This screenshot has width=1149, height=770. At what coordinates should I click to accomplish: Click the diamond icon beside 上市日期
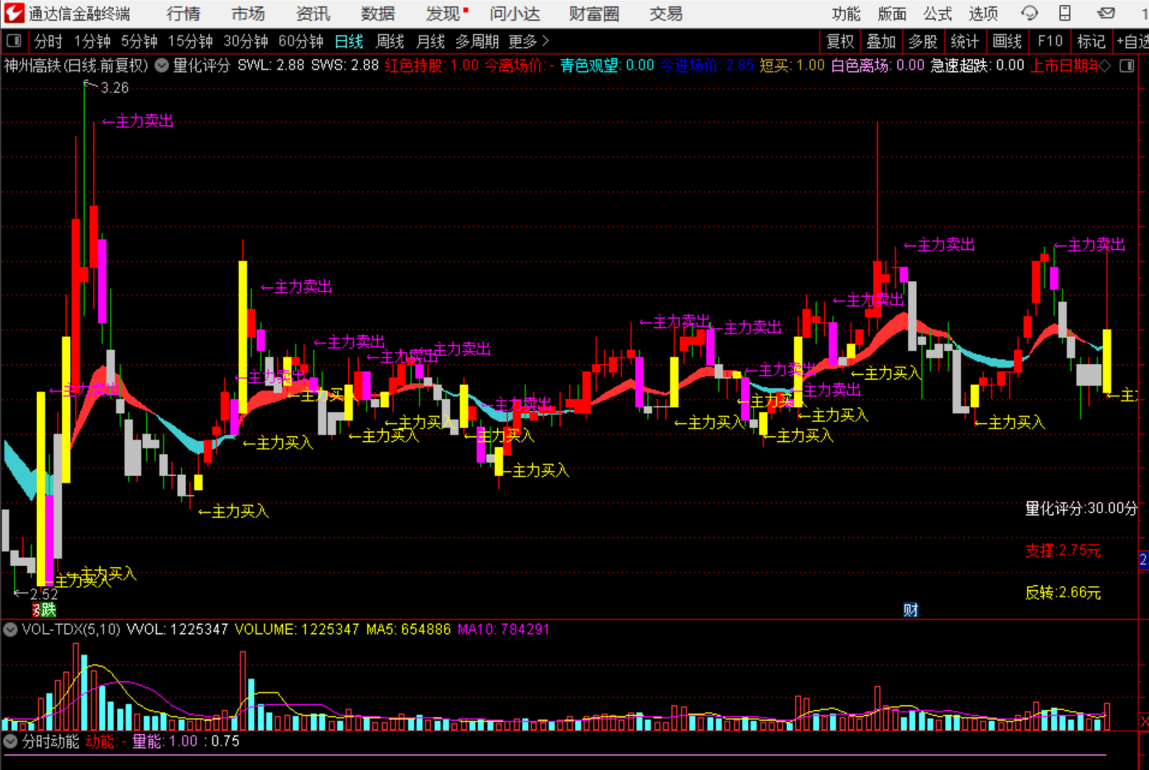point(1104,66)
